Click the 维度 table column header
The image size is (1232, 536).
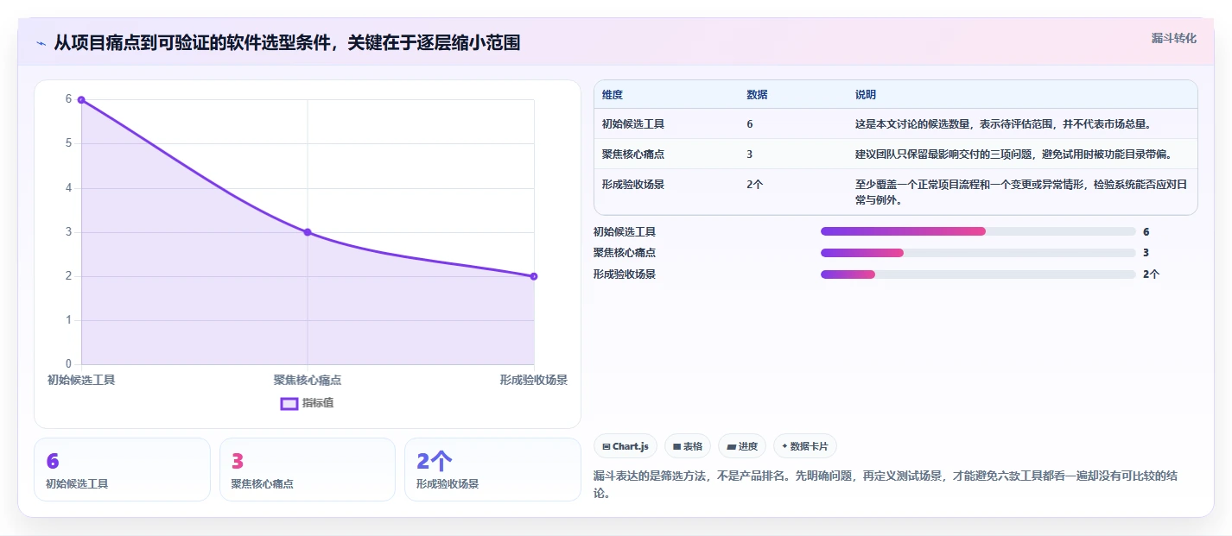point(613,95)
